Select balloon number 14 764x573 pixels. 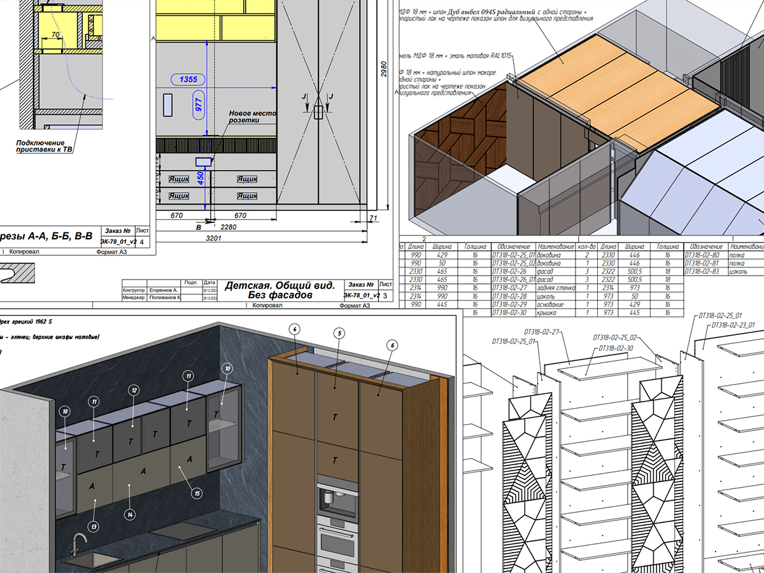click(x=130, y=514)
